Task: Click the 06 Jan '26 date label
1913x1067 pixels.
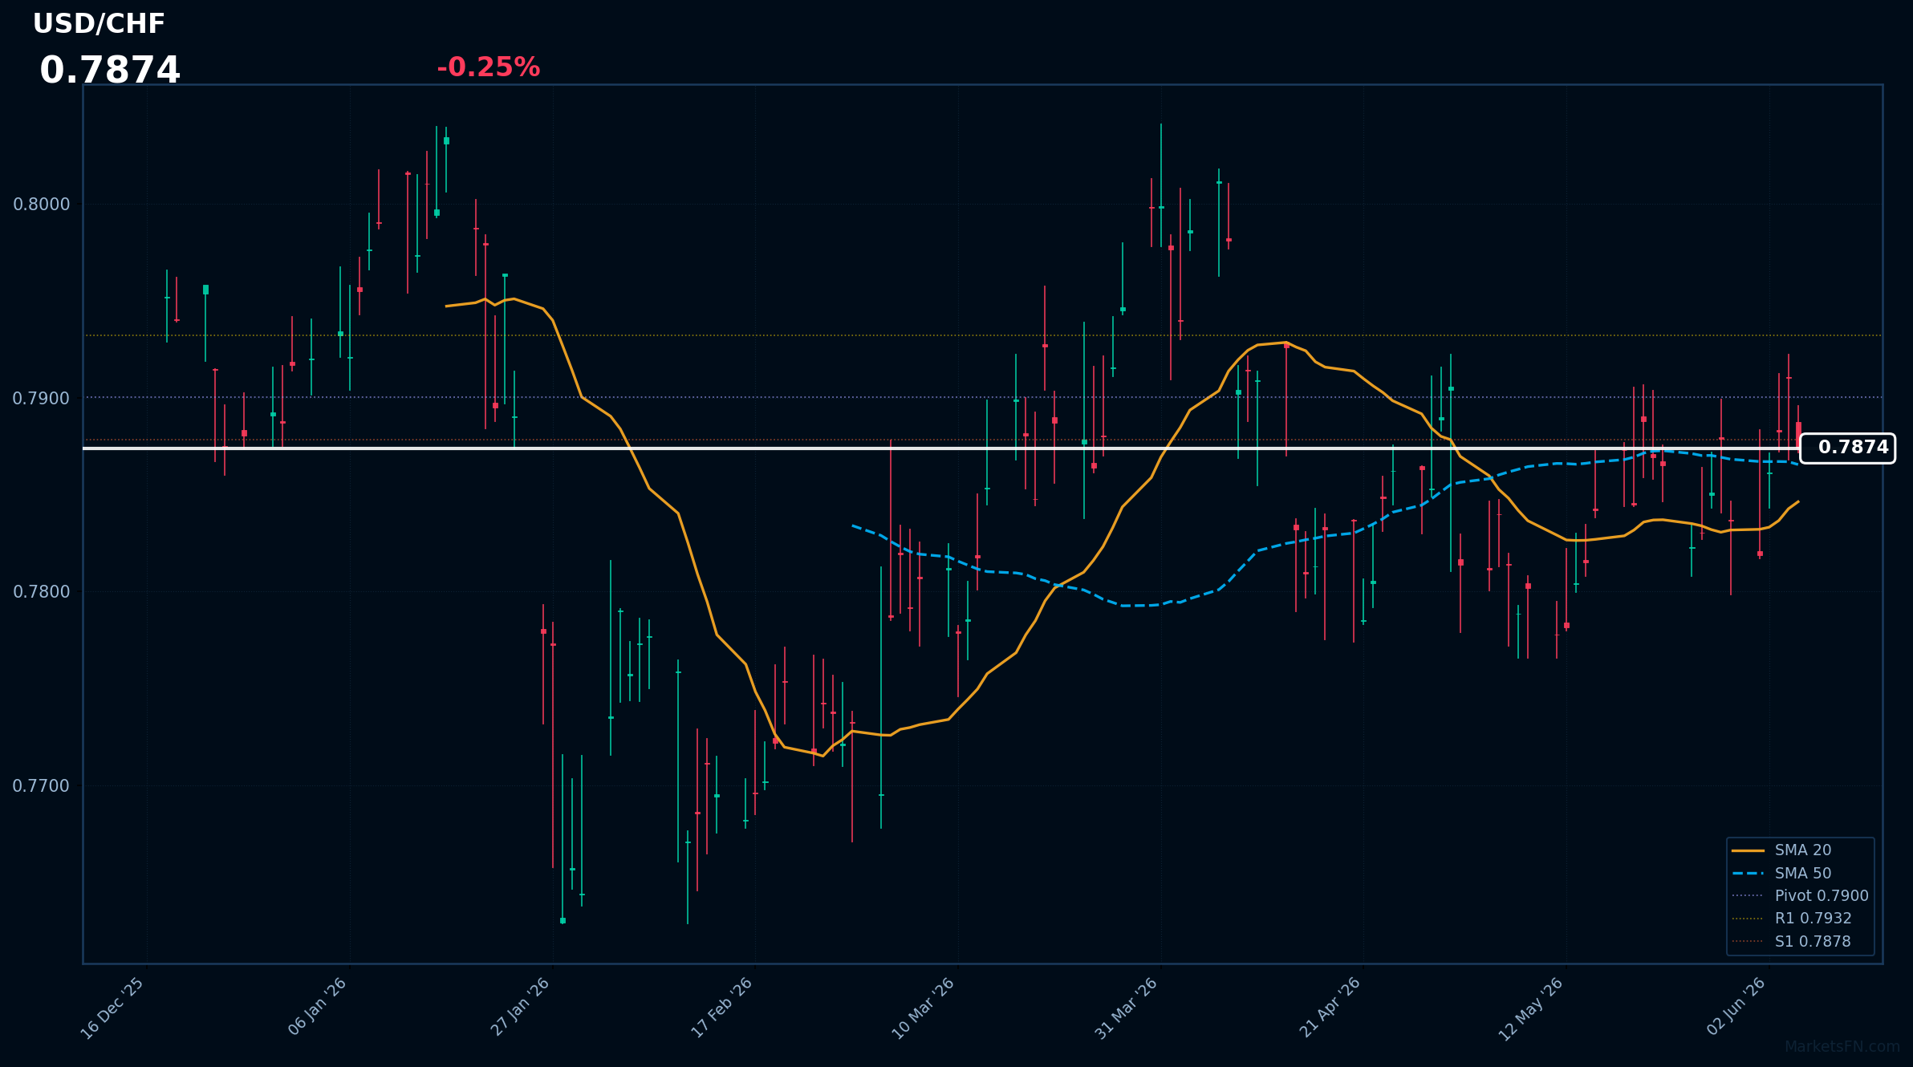Action: point(318,1006)
